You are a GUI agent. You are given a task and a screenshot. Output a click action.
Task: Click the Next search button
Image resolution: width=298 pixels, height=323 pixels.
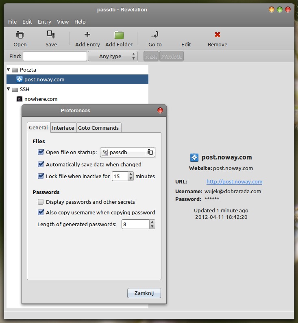point(151,56)
